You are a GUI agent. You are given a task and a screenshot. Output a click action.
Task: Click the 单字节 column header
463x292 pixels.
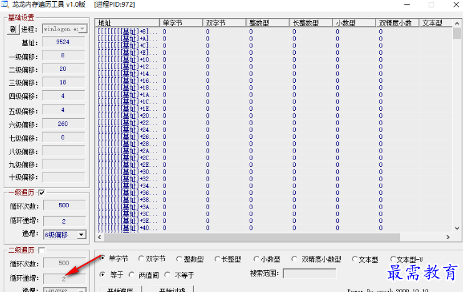pos(181,23)
